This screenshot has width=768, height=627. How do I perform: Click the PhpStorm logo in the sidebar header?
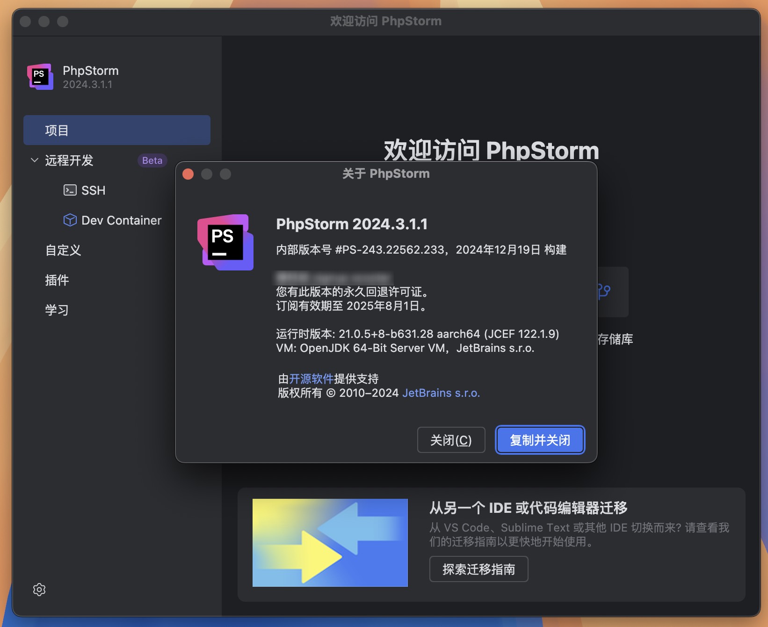point(40,77)
